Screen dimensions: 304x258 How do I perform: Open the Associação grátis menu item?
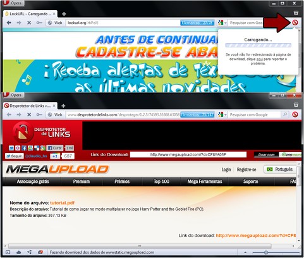[33, 181]
